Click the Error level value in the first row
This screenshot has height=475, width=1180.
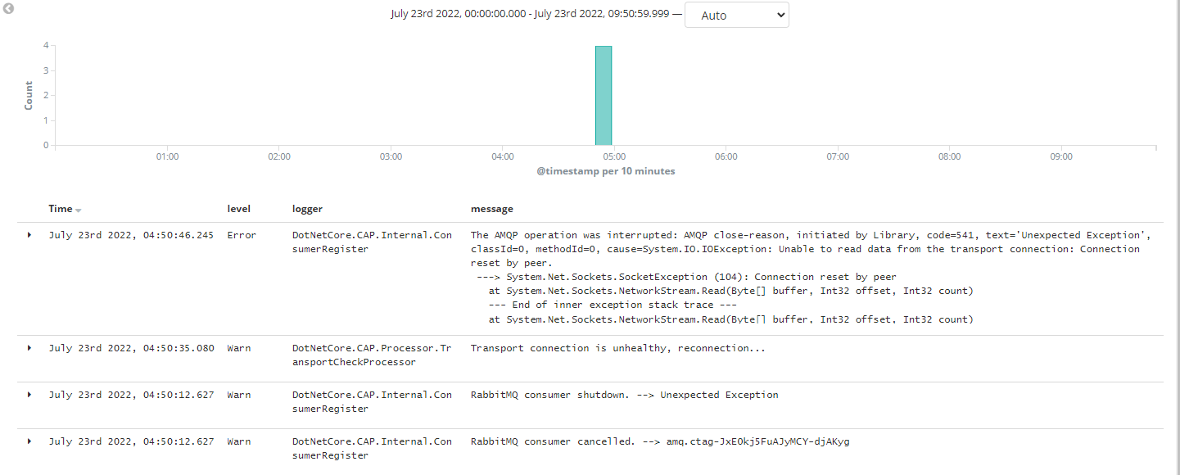[x=241, y=235]
